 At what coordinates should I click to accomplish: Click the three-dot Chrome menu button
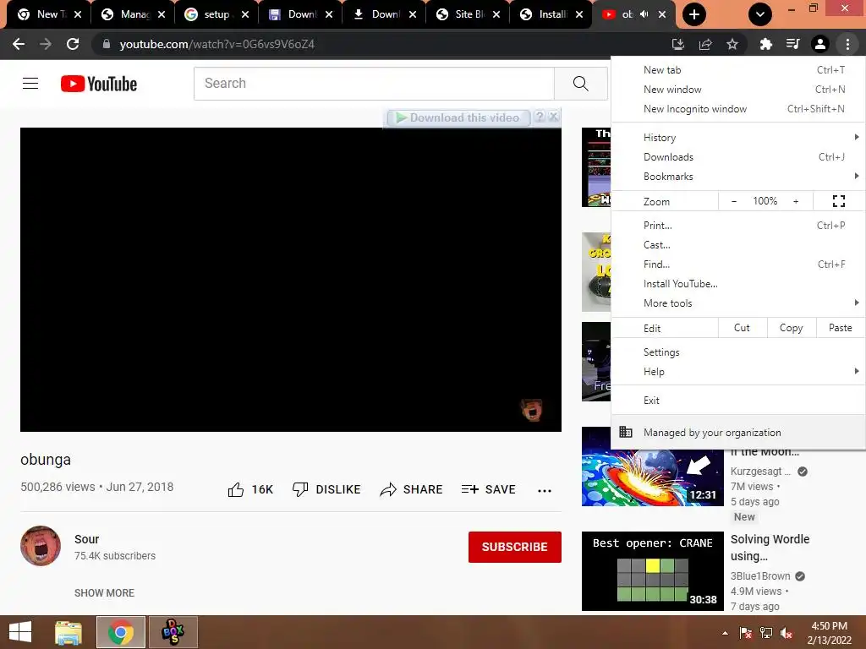(847, 44)
